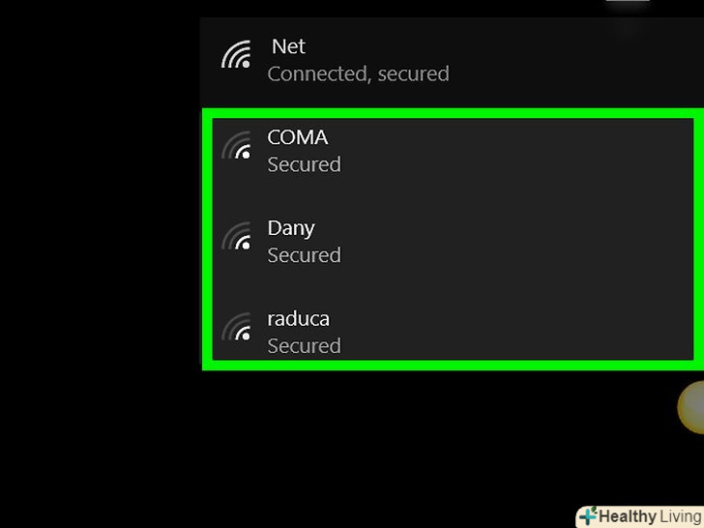Click the "Connected, secured" status text
The height and width of the screenshot is (528, 704).
pyautogui.click(x=358, y=73)
